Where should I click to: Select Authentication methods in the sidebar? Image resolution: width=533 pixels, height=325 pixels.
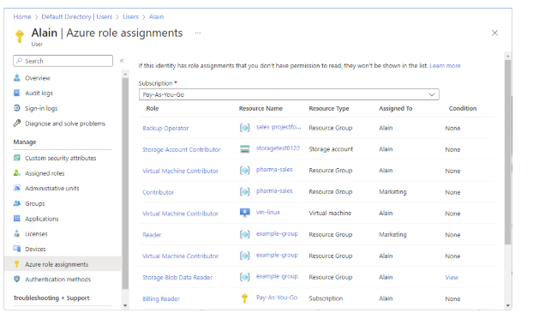tap(57, 280)
